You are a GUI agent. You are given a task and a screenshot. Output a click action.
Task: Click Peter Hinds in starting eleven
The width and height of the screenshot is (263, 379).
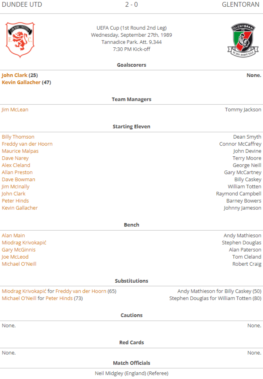15,201
